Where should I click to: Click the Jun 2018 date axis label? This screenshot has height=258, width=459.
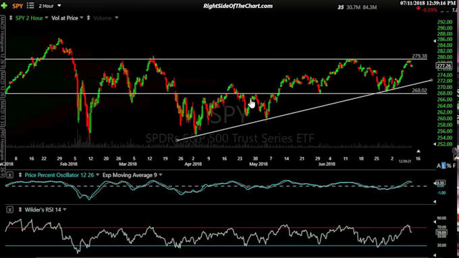tap(327, 164)
